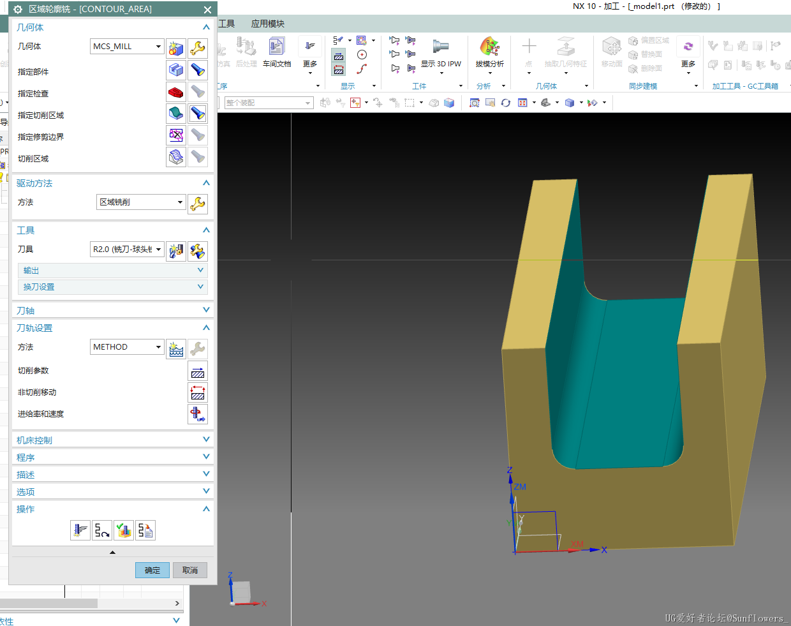
Task: Edit or display the tool icon in 刀具 row
Action: click(198, 251)
